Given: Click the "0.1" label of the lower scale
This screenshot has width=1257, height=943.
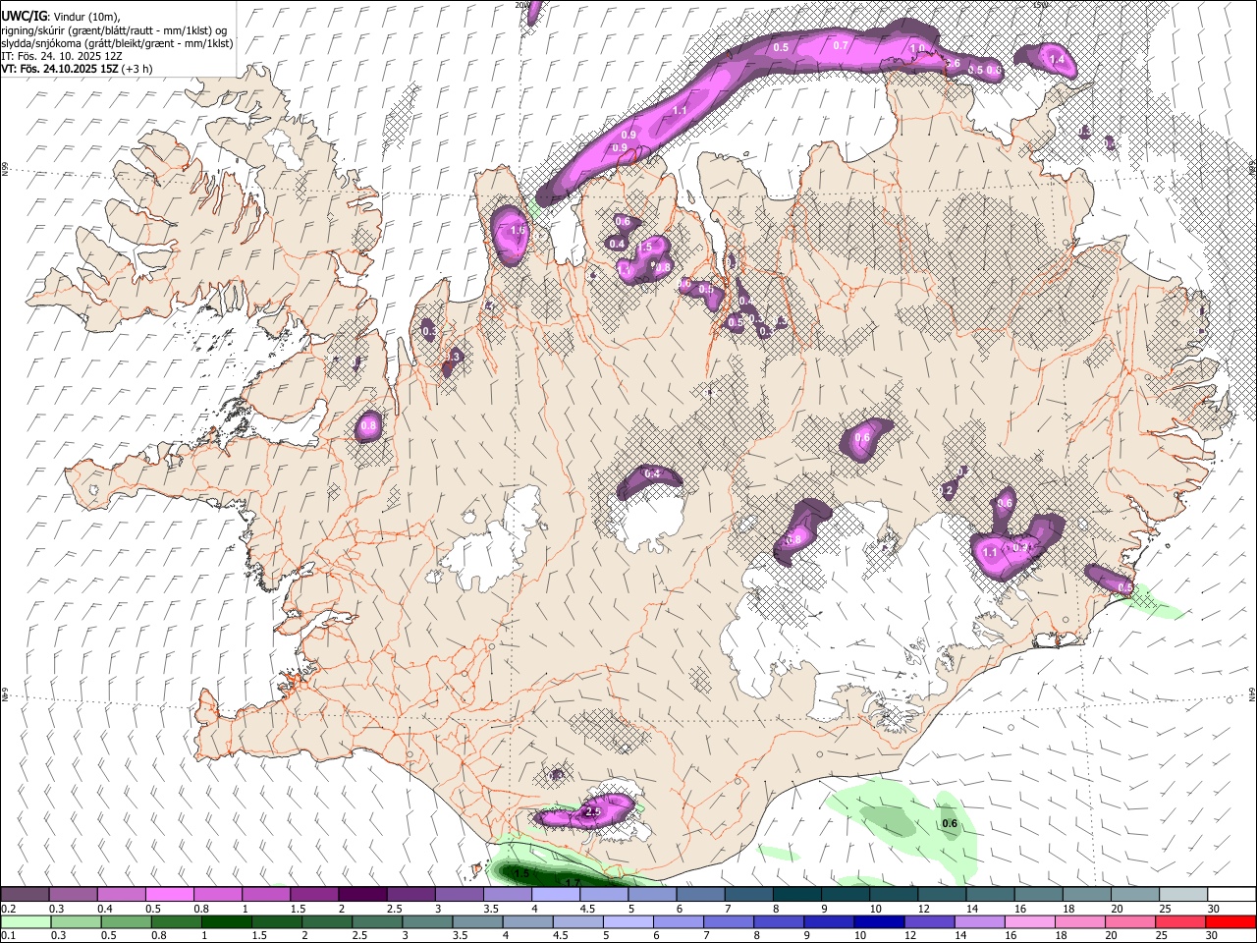Looking at the screenshot, I should 8,935.
